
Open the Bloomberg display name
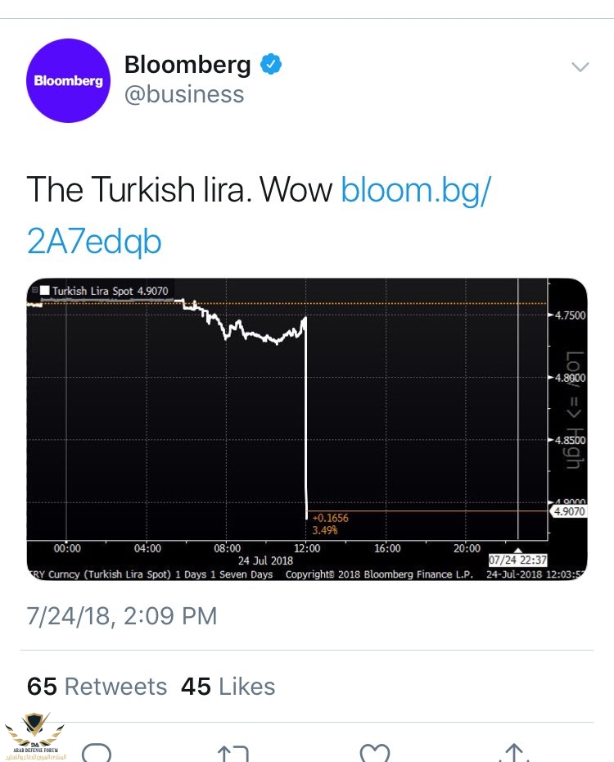[x=187, y=64]
